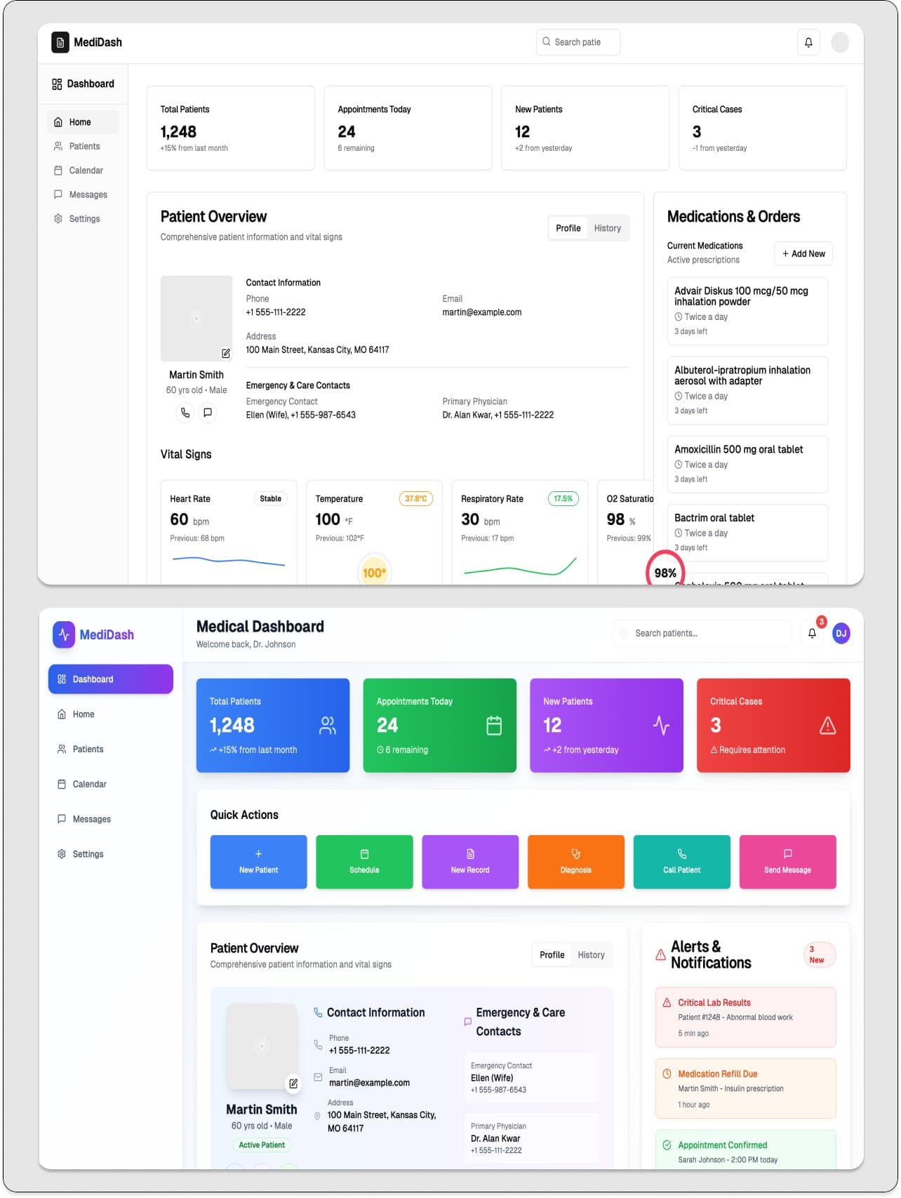The height and width of the screenshot is (1198, 901).
Task: Click the warning icon on Critical Lab Results alert
Action: pos(667,1002)
